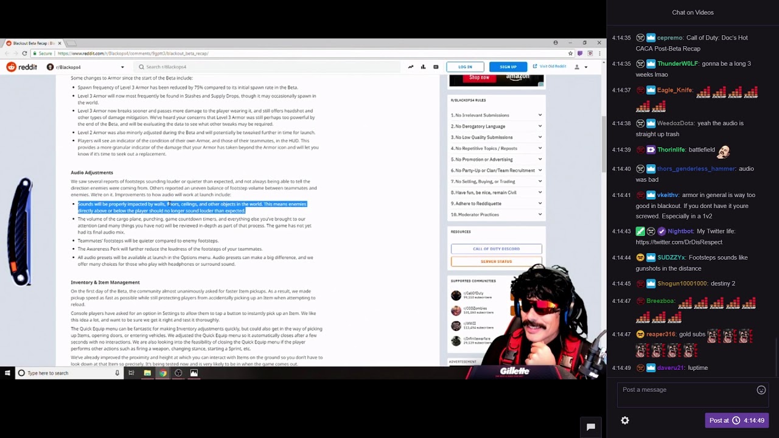
Task: Click the Inventory & Item Management heading
Action: (x=105, y=282)
